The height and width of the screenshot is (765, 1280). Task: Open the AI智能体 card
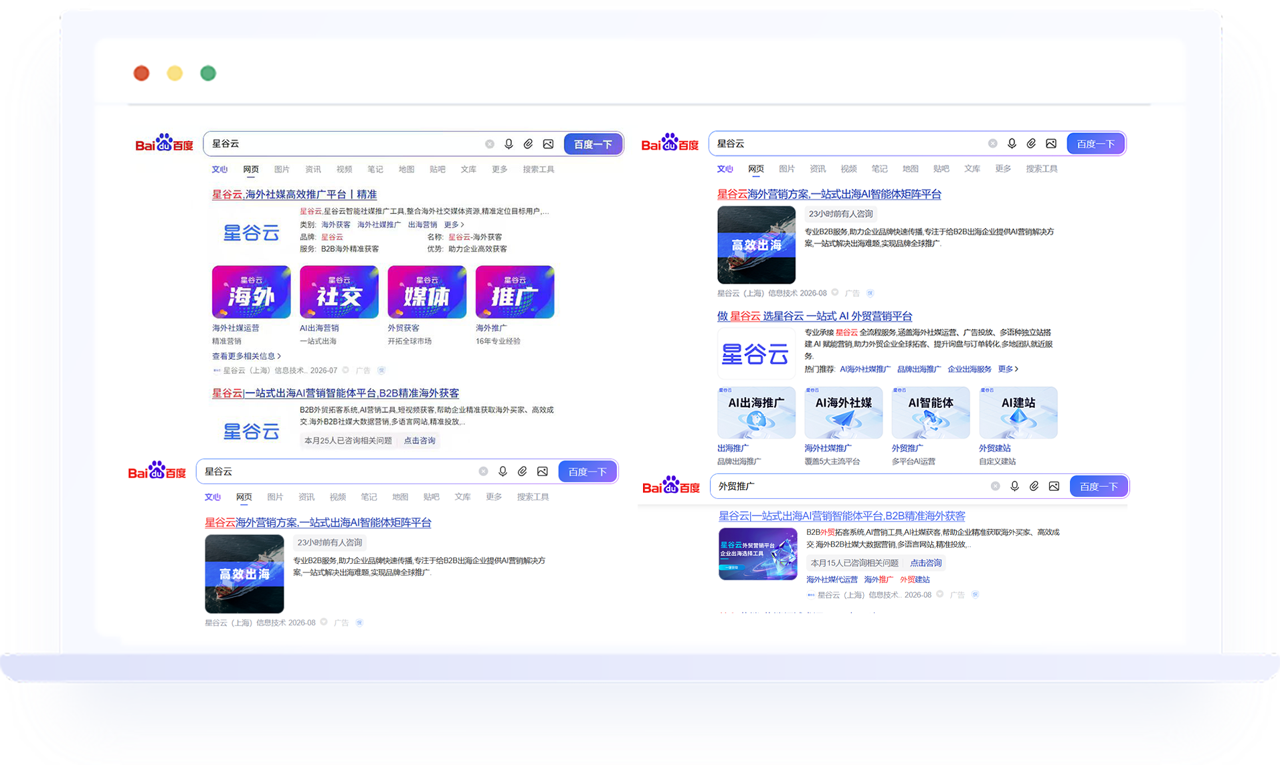point(930,413)
